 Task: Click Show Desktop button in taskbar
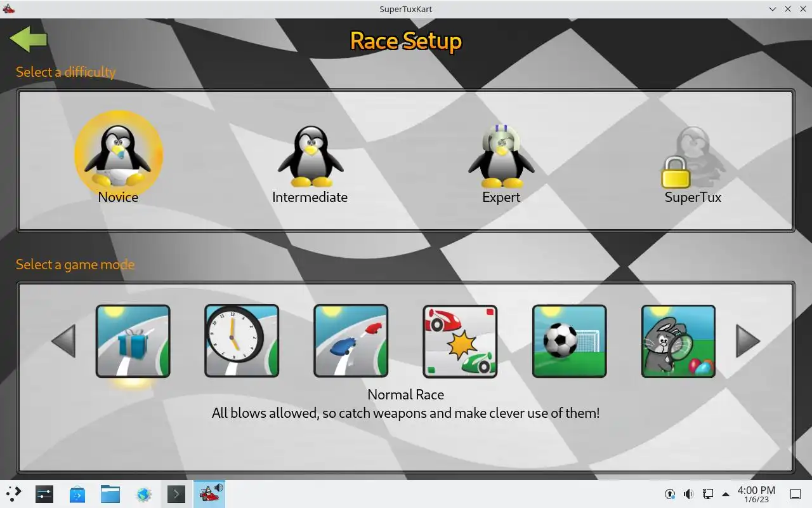[x=795, y=494]
